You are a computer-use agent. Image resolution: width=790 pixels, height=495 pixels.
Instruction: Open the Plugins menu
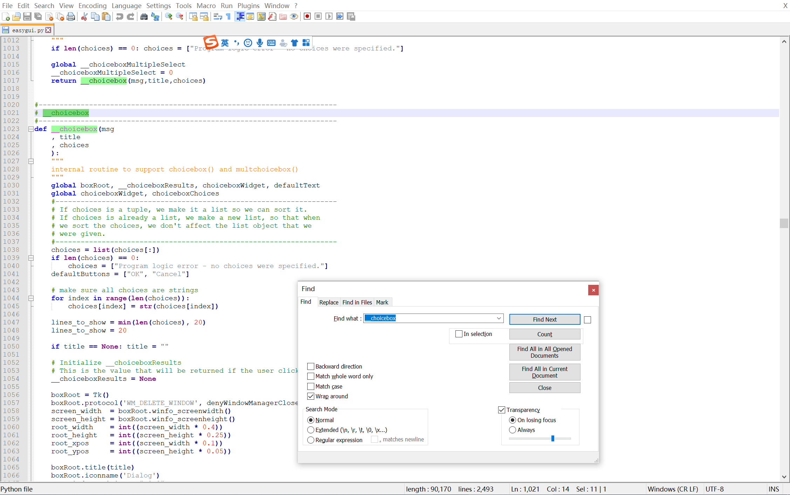coord(248,6)
